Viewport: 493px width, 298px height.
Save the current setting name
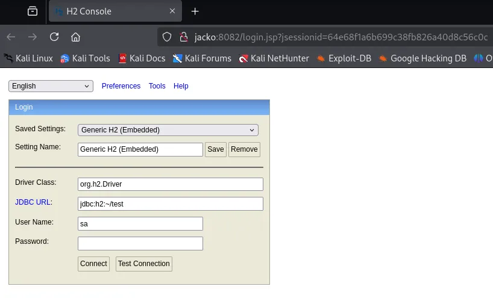(x=216, y=149)
